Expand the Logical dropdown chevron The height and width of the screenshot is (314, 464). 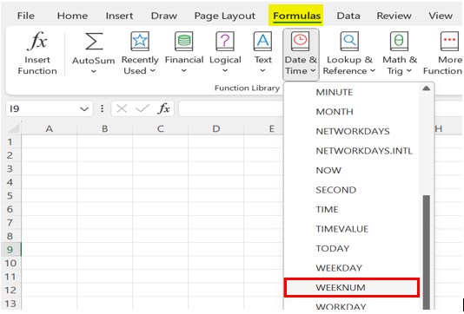tap(225, 71)
